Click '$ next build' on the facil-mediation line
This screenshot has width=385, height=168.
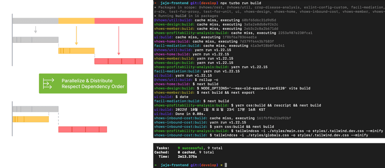tap(216, 101)
